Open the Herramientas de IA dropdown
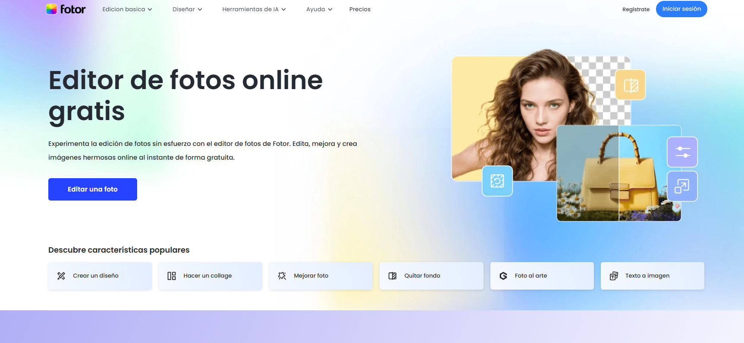The width and height of the screenshot is (744, 343). (x=254, y=9)
